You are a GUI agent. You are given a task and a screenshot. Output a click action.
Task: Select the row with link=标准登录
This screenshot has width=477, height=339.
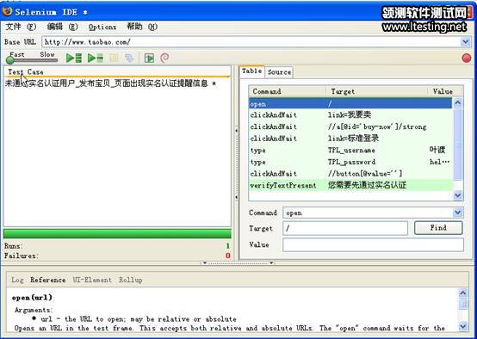(x=350, y=139)
